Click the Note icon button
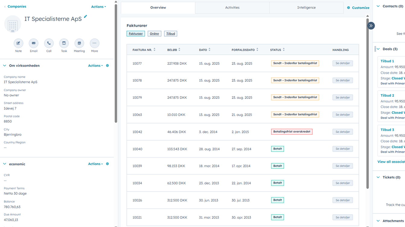Screen dimensions: 405x227 pyautogui.click(x=18, y=43)
